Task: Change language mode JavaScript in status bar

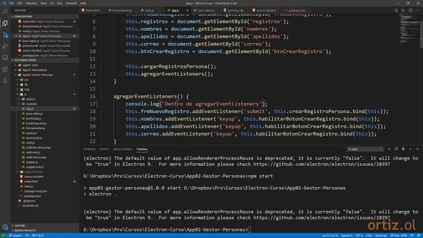Action: tap(381, 235)
